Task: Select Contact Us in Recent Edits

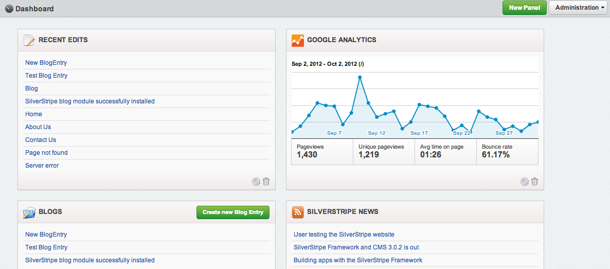Action: [41, 140]
